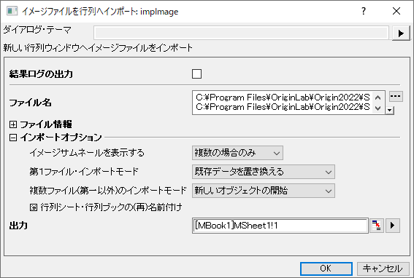Click the ダイアログ・テーマ field

(242, 33)
